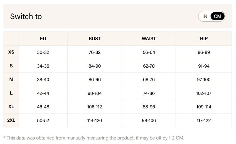Select the CM unit option
Screen dimensions: 236x144
(217, 16)
